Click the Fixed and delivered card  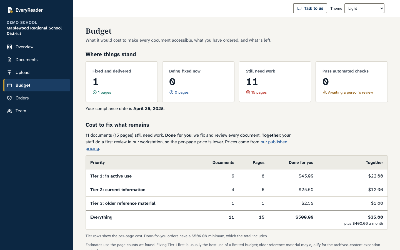(x=122, y=82)
